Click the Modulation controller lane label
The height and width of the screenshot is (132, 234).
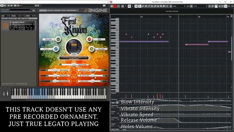coord(114,106)
